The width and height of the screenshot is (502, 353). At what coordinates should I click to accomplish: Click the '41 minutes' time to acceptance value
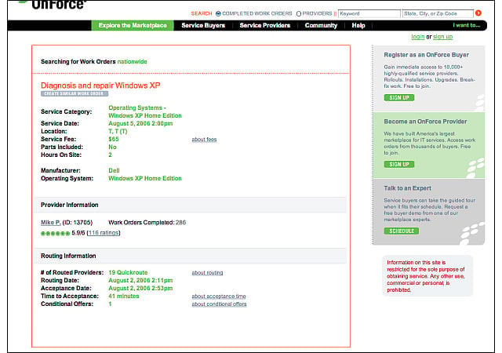point(124,297)
